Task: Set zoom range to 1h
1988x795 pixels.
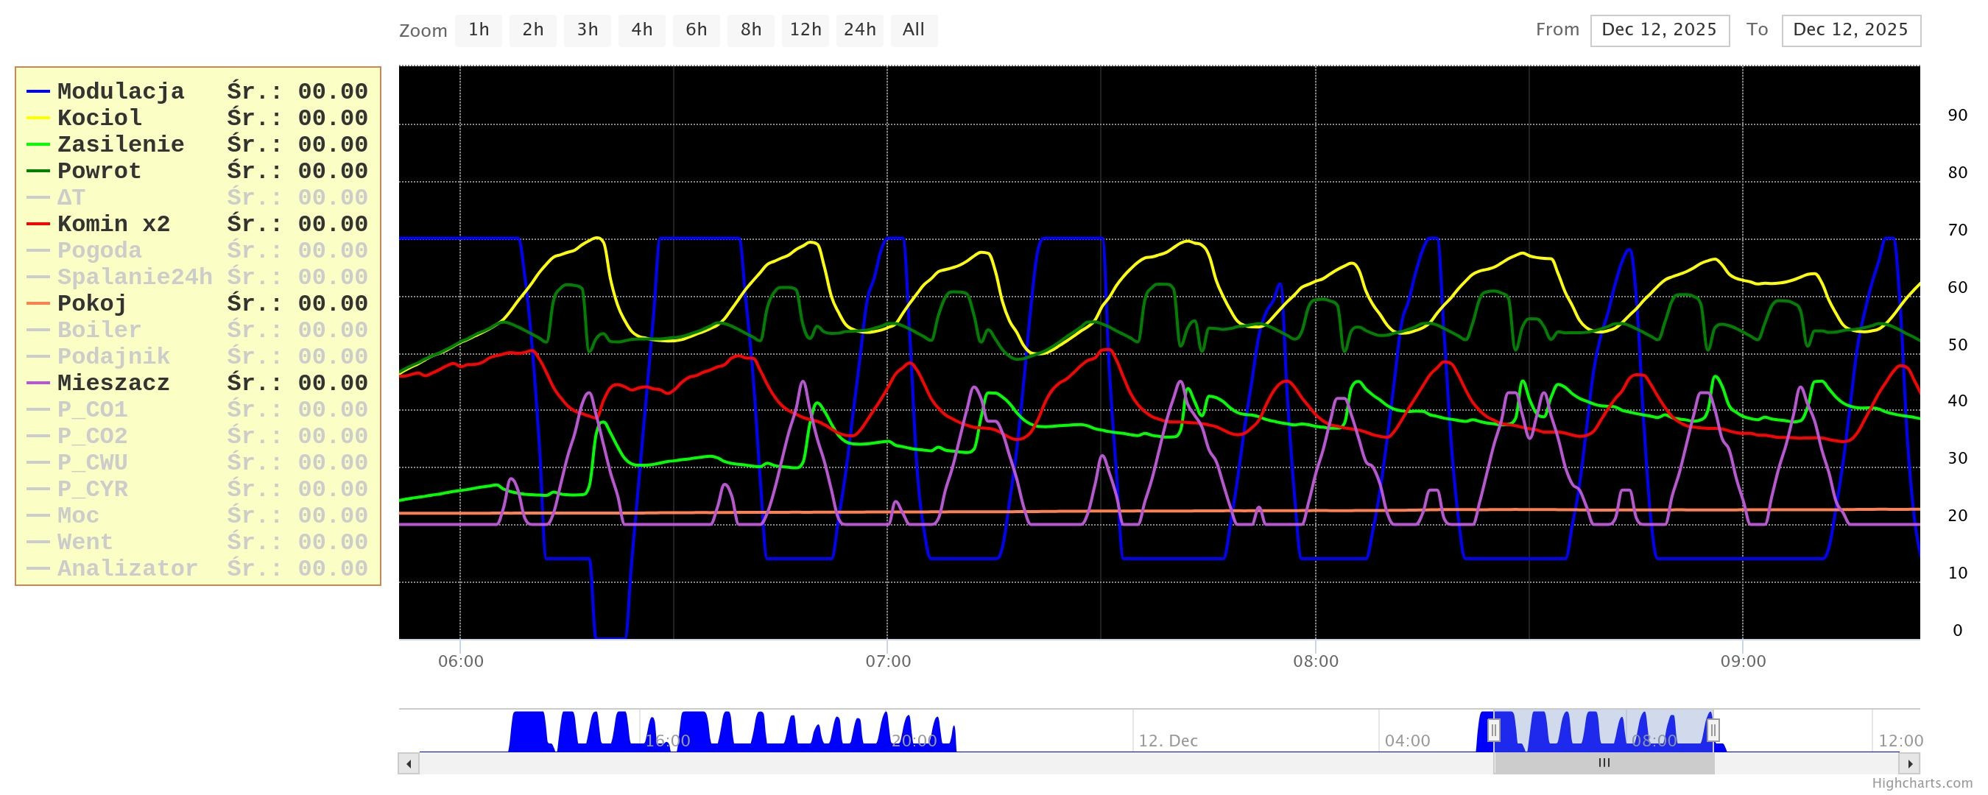Action: coord(479,30)
